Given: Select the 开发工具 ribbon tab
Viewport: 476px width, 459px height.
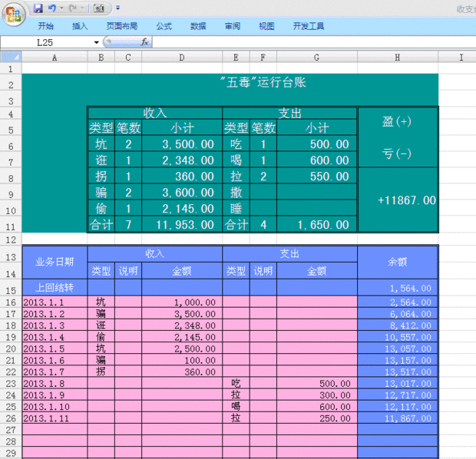Looking at the screenshot, I should pos(309,26).
